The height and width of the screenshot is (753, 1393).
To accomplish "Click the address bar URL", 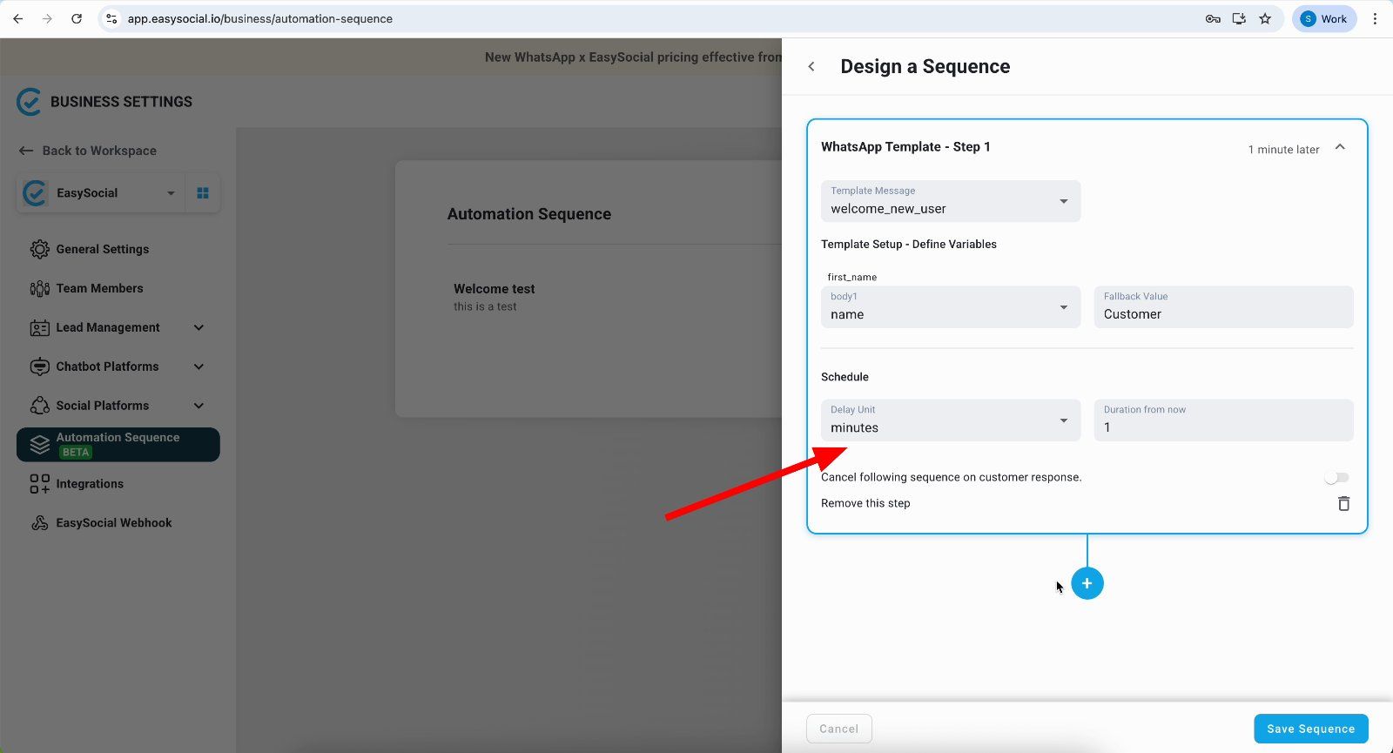I will [x=259, y=18].
